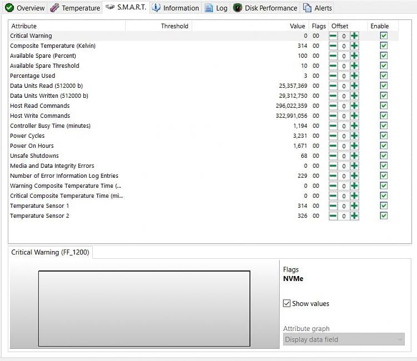Toggle Enable checkbox for Host Read Commands
This screenshot has width=417, height=361.
384,106
